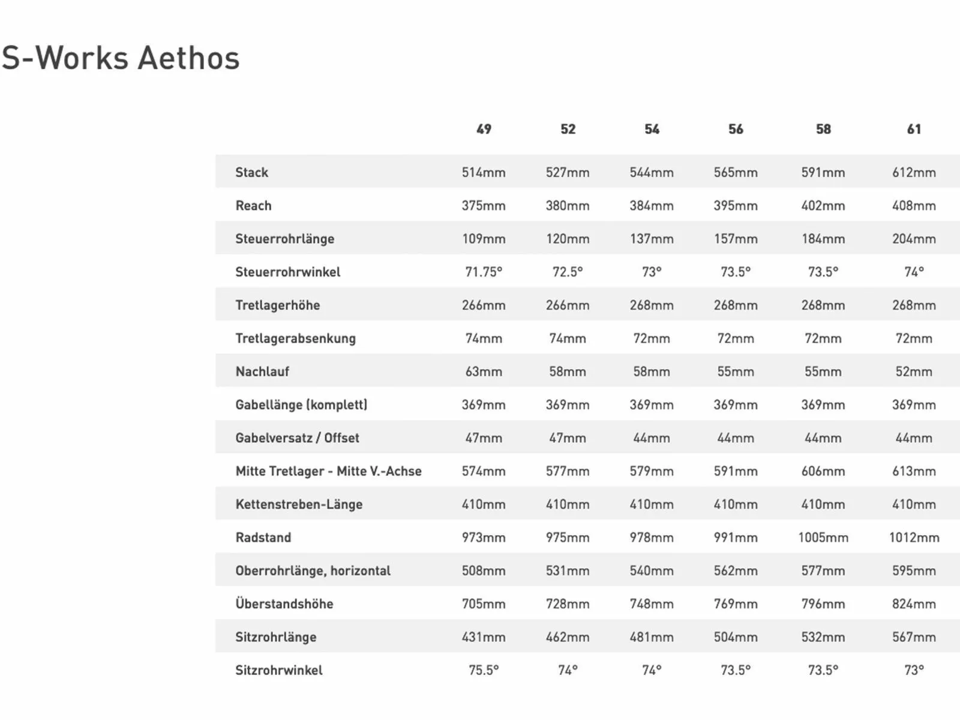Click the 63mm Nachlauf value
Screen dimensions: 960x720
484,371
